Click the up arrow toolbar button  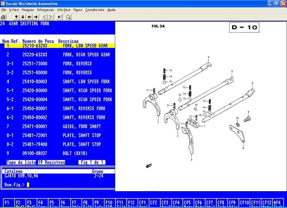16,17
